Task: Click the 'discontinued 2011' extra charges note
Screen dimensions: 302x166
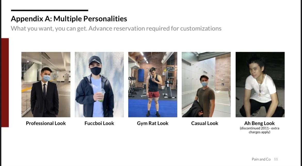Action: click(x=259, y=130)
